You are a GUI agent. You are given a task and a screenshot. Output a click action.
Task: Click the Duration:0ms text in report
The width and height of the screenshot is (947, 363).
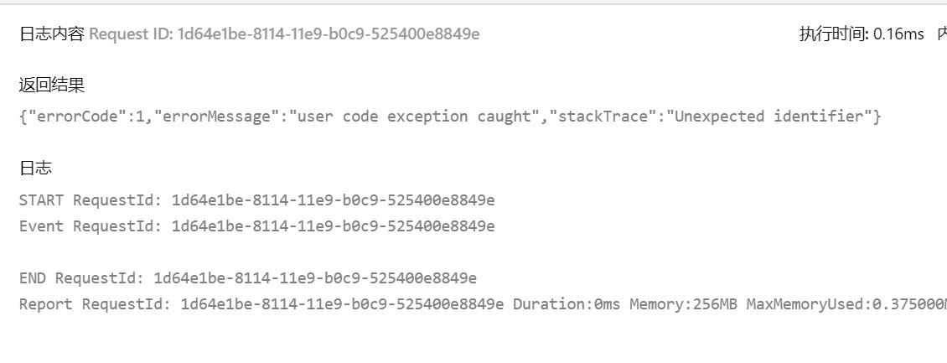tap(567, 304)
